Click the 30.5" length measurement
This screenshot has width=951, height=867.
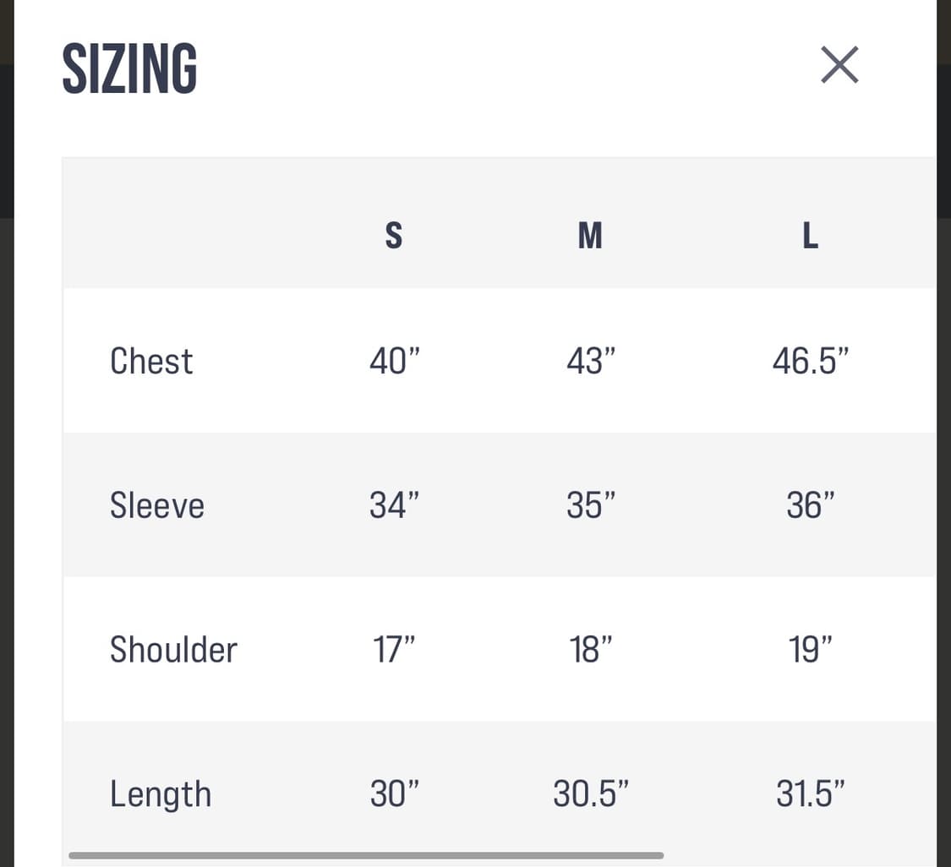tap(591, 794)
